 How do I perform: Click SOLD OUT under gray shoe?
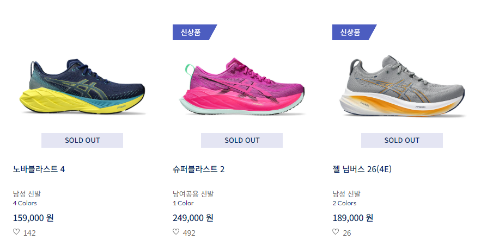[x=402, y=141]
